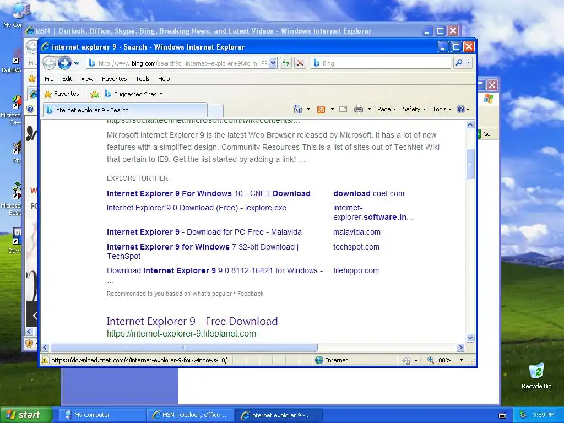Screen dimensions: 564x423
Task: Click the horizontal scrollbar right arrow
Action: tap(460, 347)
